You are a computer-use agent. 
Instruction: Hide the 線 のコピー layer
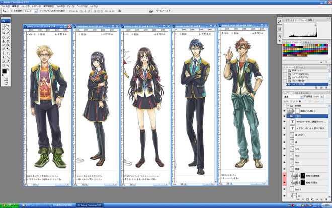tap(284, 135)
